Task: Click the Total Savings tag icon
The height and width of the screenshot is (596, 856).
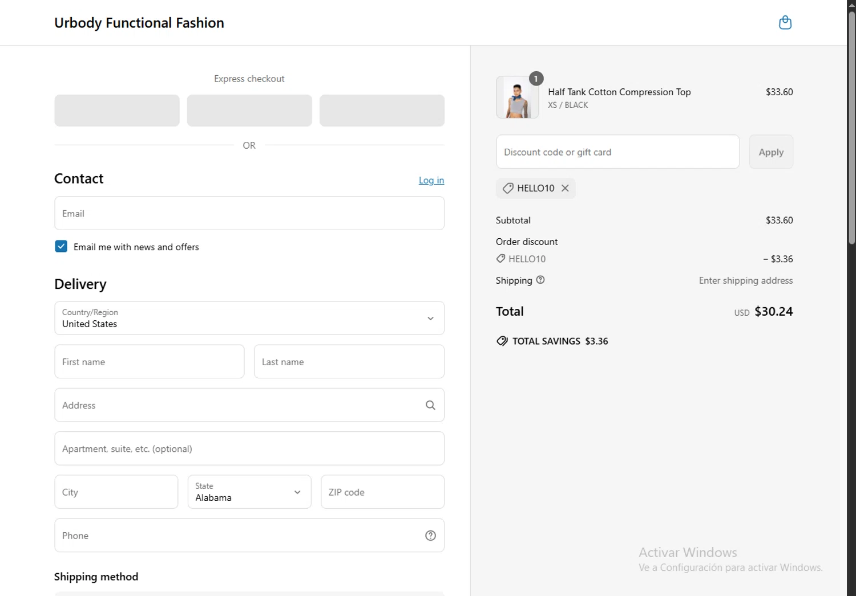Action: click(x=502, y=341)
